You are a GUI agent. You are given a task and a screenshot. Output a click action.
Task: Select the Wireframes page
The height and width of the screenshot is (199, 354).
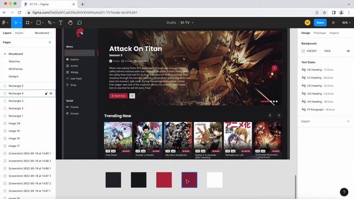pyautogui.click(x=15, y=69)
